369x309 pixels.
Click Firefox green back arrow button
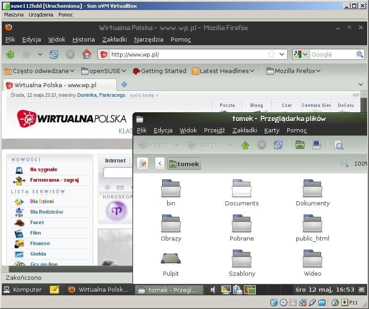pyautogui.click(x=10, y=55)
